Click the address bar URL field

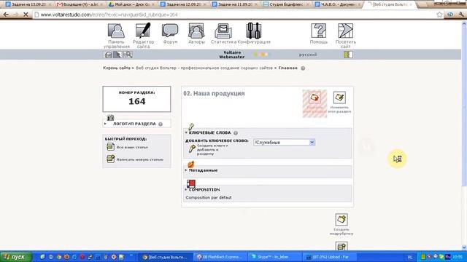coord(239,15)
